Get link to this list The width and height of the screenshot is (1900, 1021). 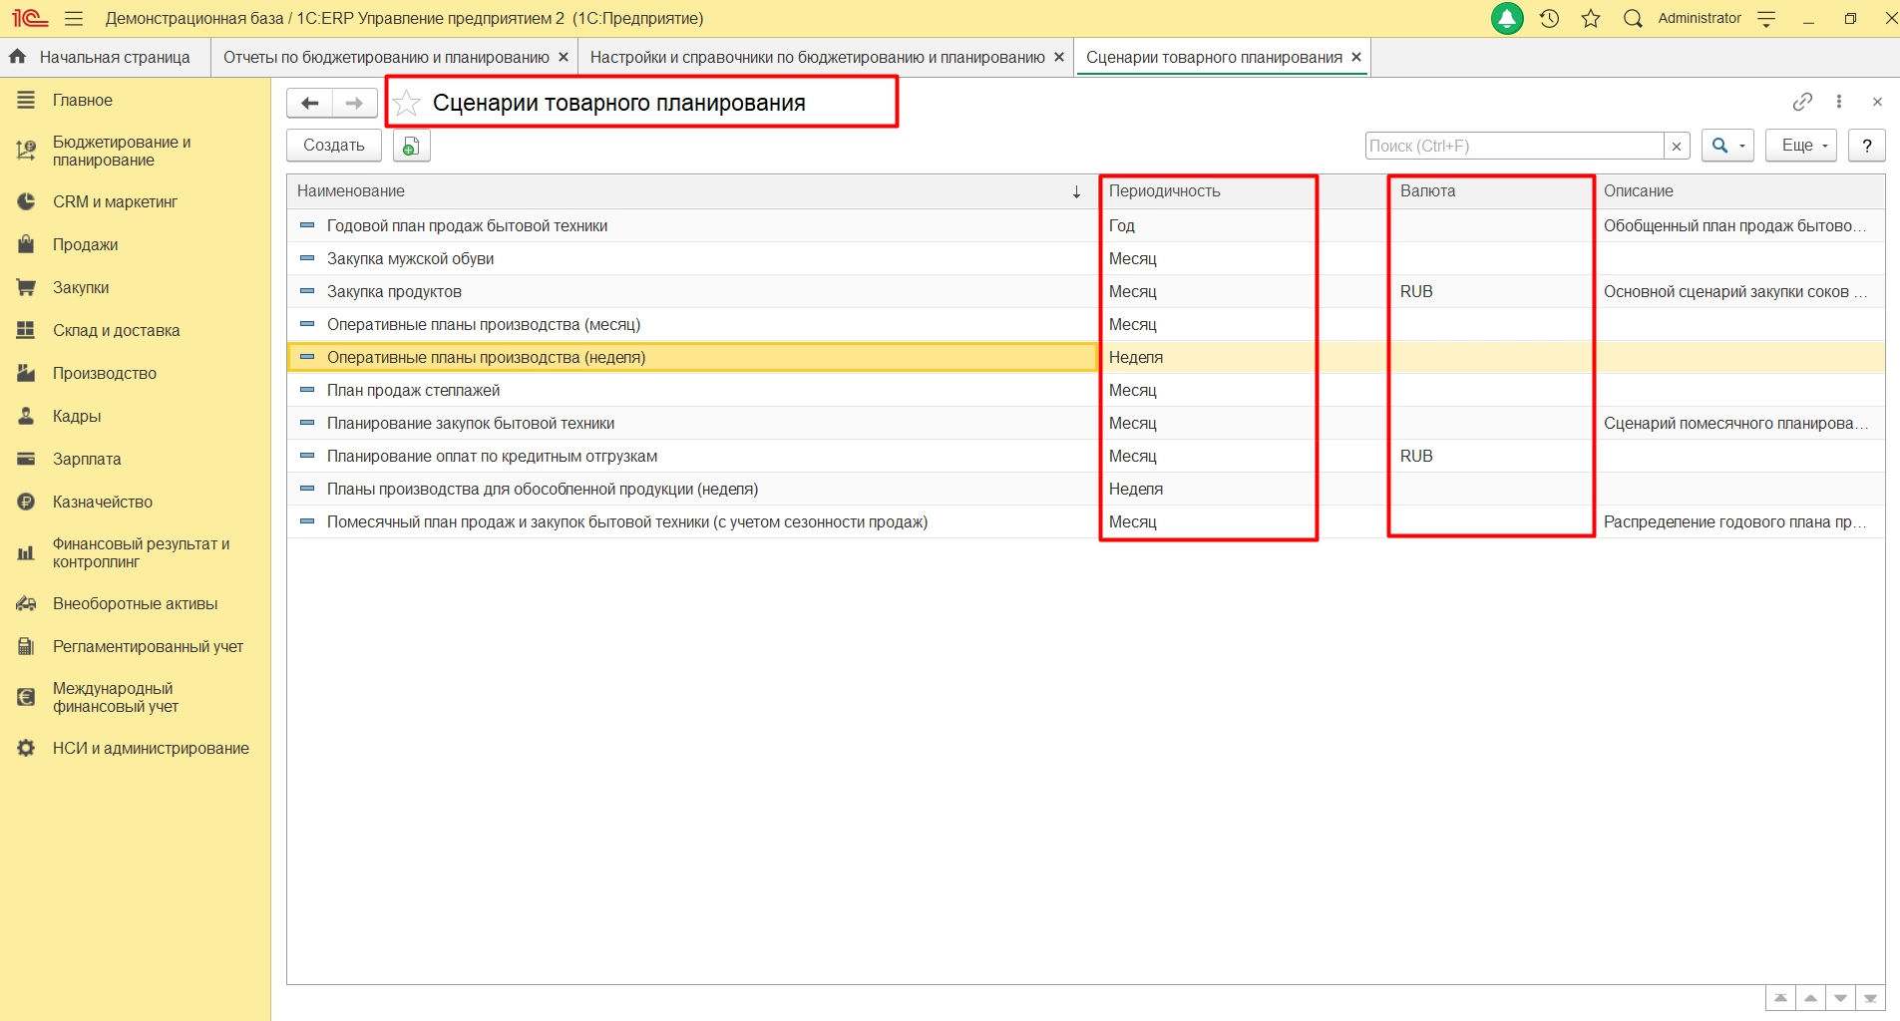click(1802, 102)
